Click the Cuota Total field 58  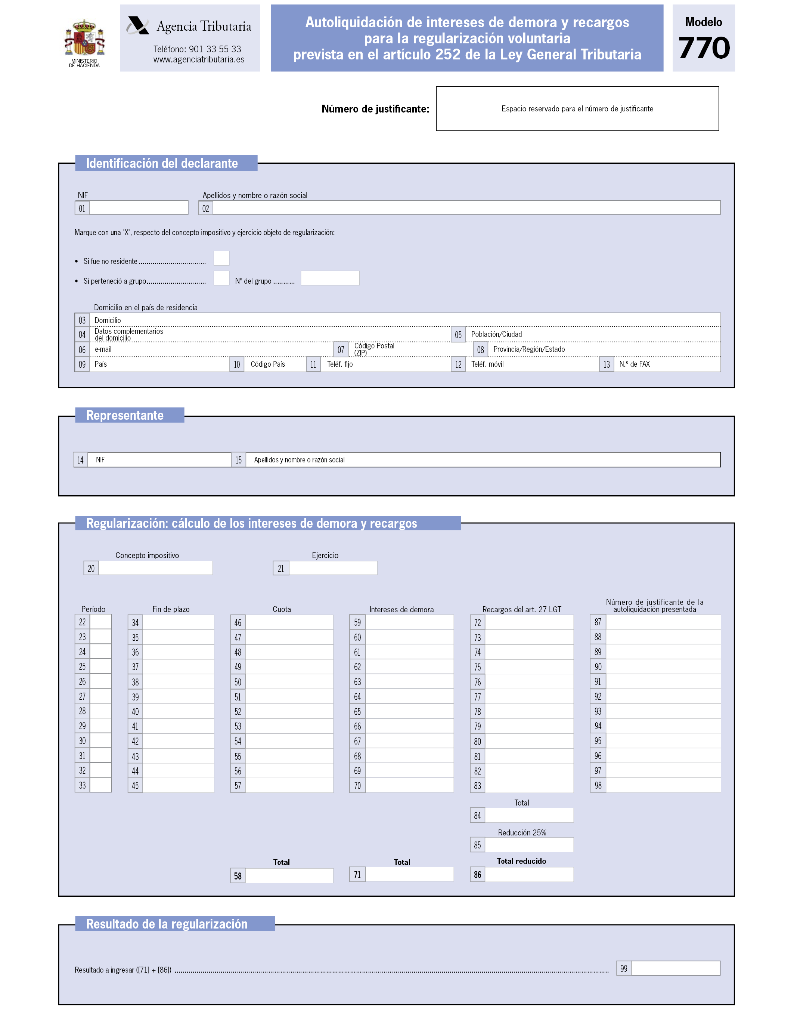pyautogui.click(x=289, y=875)
